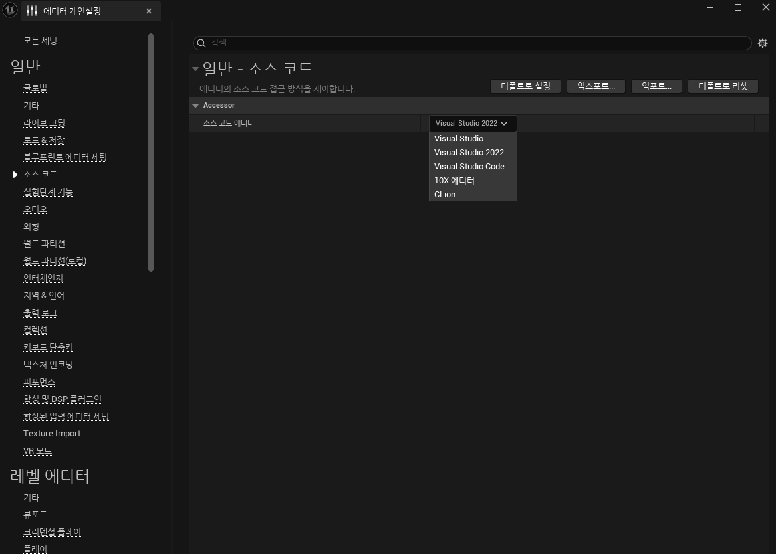Click the sidebar vertical scrollbar
The image size is (776, 554).
tap(151, 152)
